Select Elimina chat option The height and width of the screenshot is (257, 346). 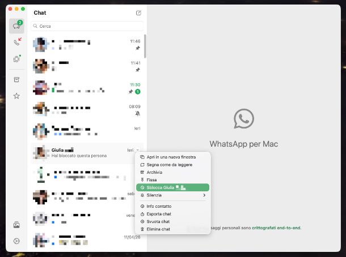[x=172, y=229]
